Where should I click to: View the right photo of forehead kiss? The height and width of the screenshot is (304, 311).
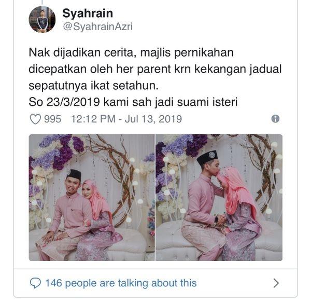tap(219, 198)
